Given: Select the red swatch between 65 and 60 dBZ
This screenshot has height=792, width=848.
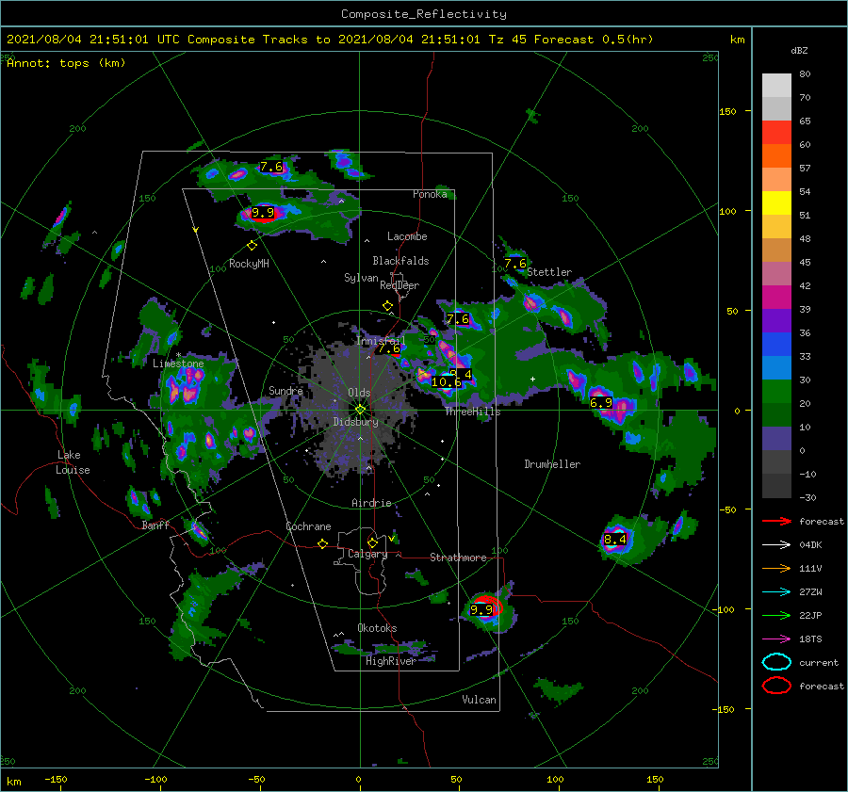Looking at the screenshot, I should 776,133.
